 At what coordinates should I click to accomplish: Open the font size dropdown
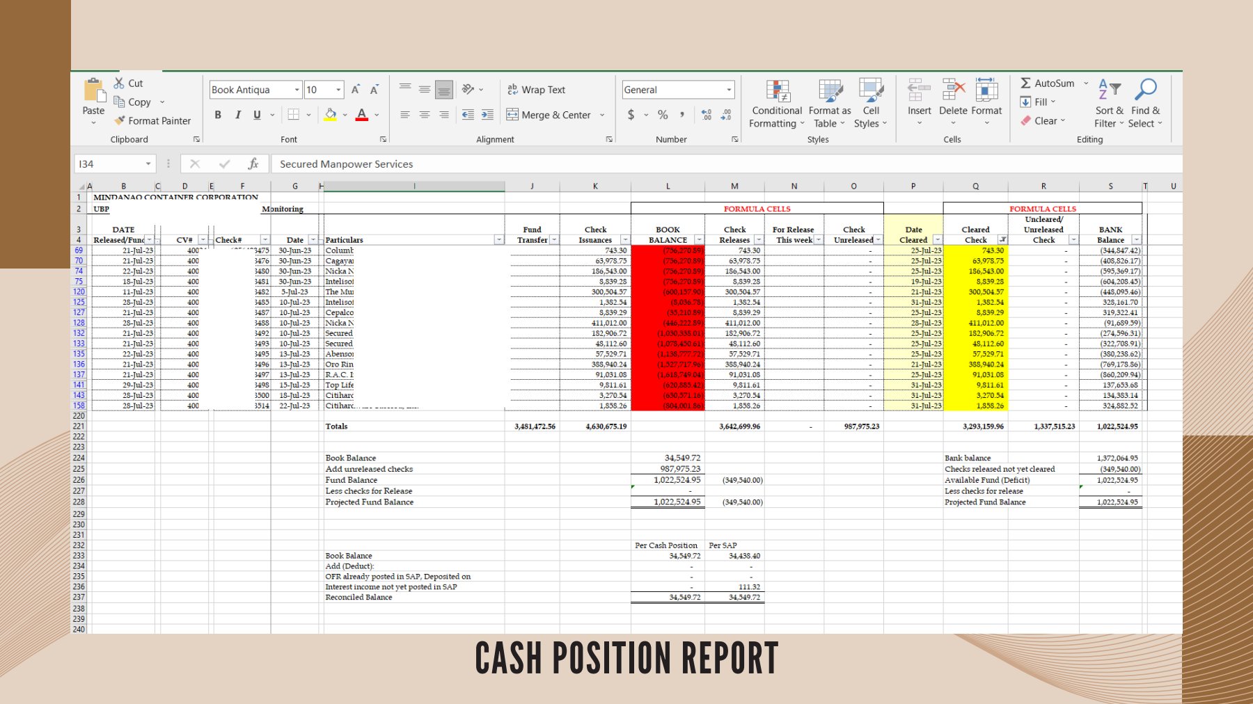[x=339, y=90]
